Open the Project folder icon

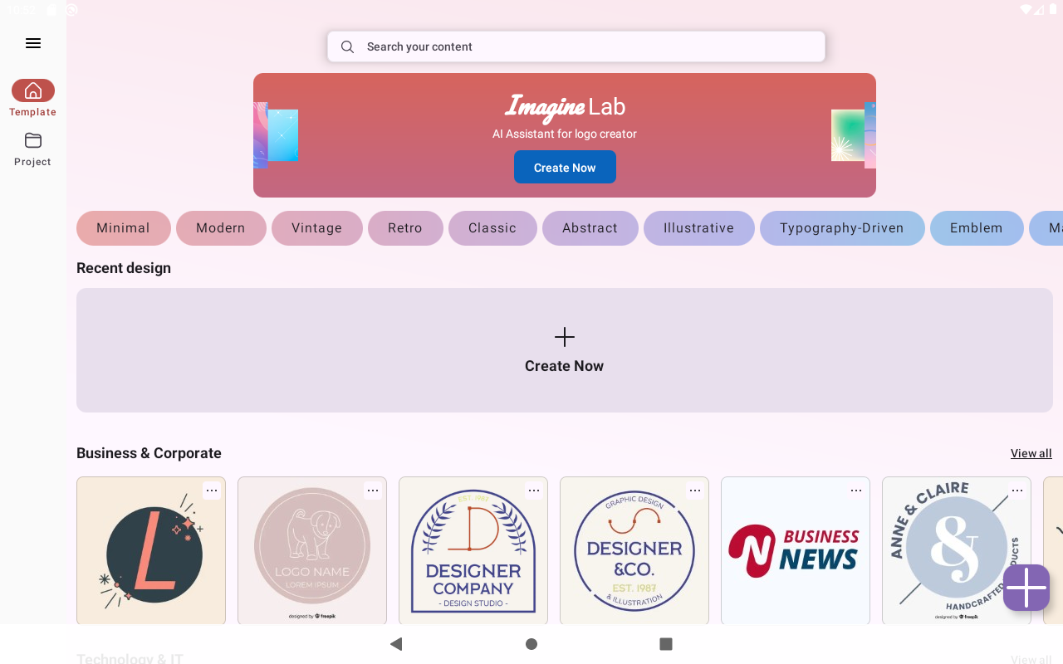pos(33,139)
